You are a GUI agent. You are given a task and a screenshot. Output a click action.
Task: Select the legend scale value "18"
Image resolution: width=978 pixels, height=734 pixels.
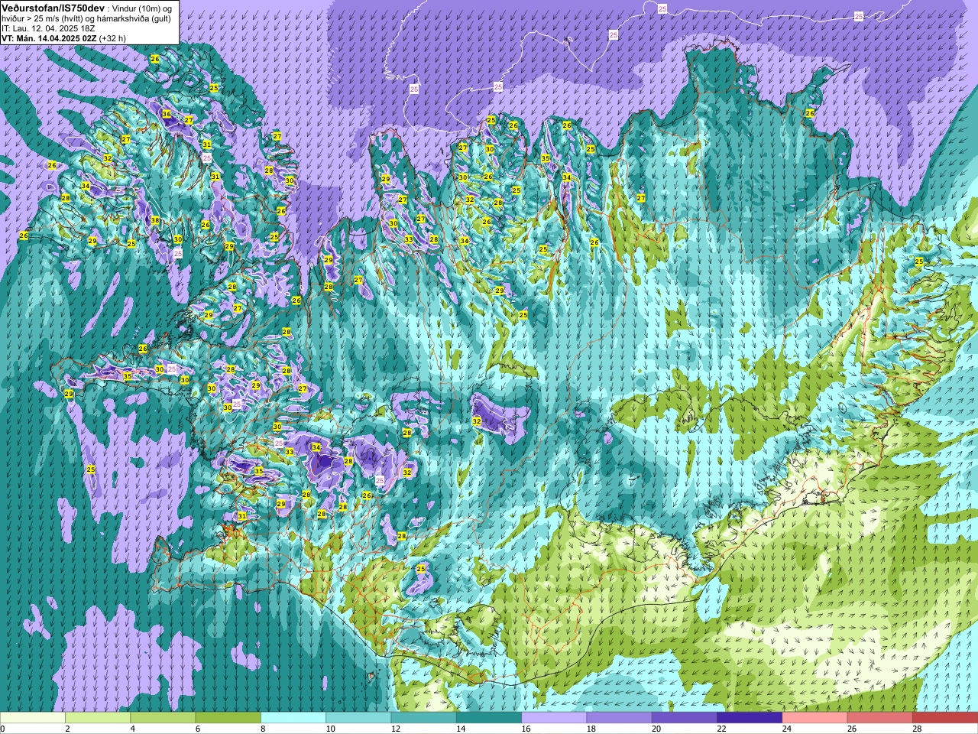(591, 729)
